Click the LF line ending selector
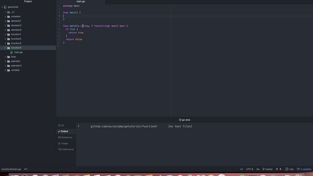The height and width of the screenshot is (176, 313). pyautogui.click(x=241, y=169)
